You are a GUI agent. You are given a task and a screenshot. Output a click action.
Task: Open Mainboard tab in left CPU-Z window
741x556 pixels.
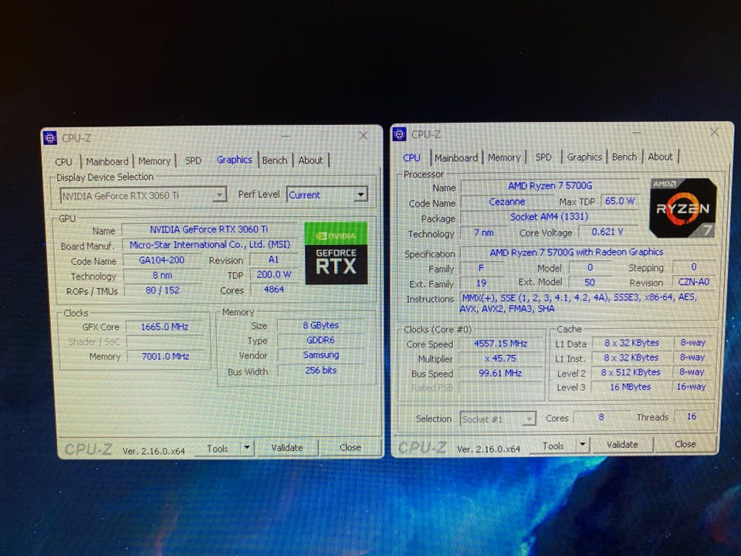pyautogui.click(x=107, y=161)
